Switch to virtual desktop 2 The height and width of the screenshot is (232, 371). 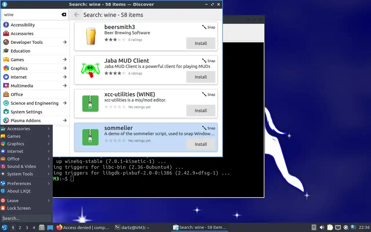coord(20,228)
